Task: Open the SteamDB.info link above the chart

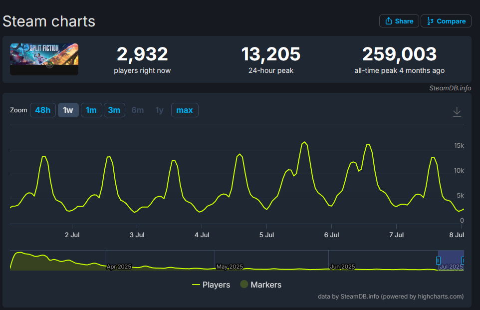Action: click(450, 88)
